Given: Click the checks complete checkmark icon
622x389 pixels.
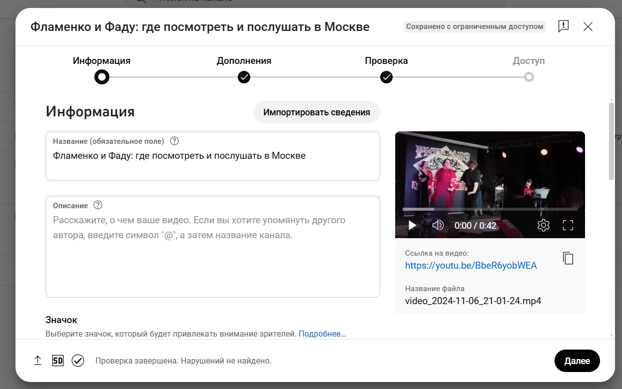Looking at the screenshot, I should point(78,361).
